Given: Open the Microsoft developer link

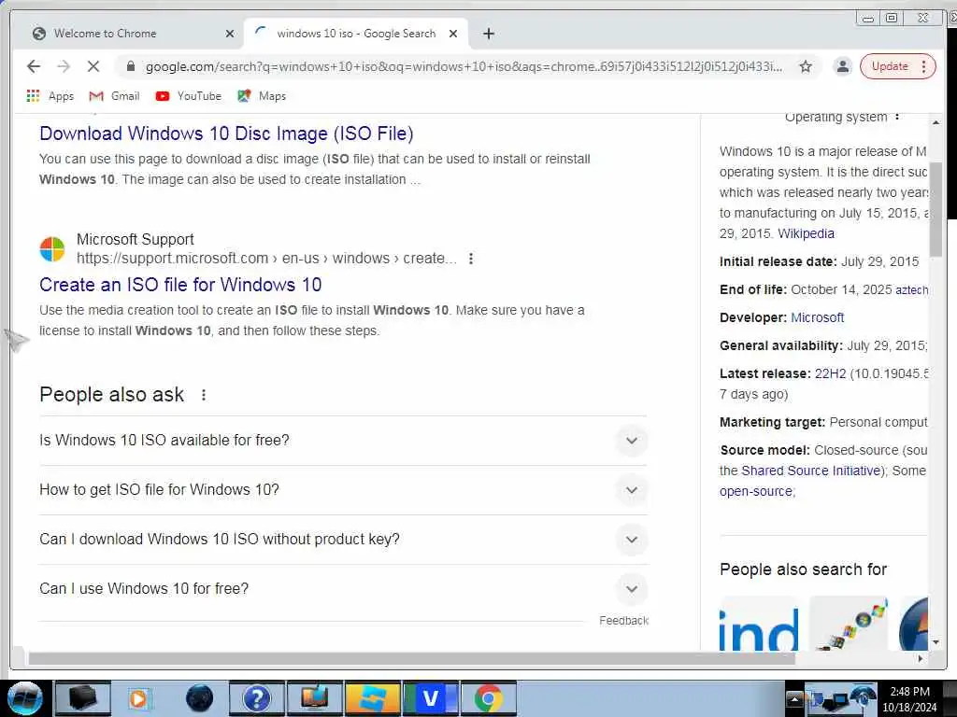Looking at the screenshot, I should (x=817, y=317).
